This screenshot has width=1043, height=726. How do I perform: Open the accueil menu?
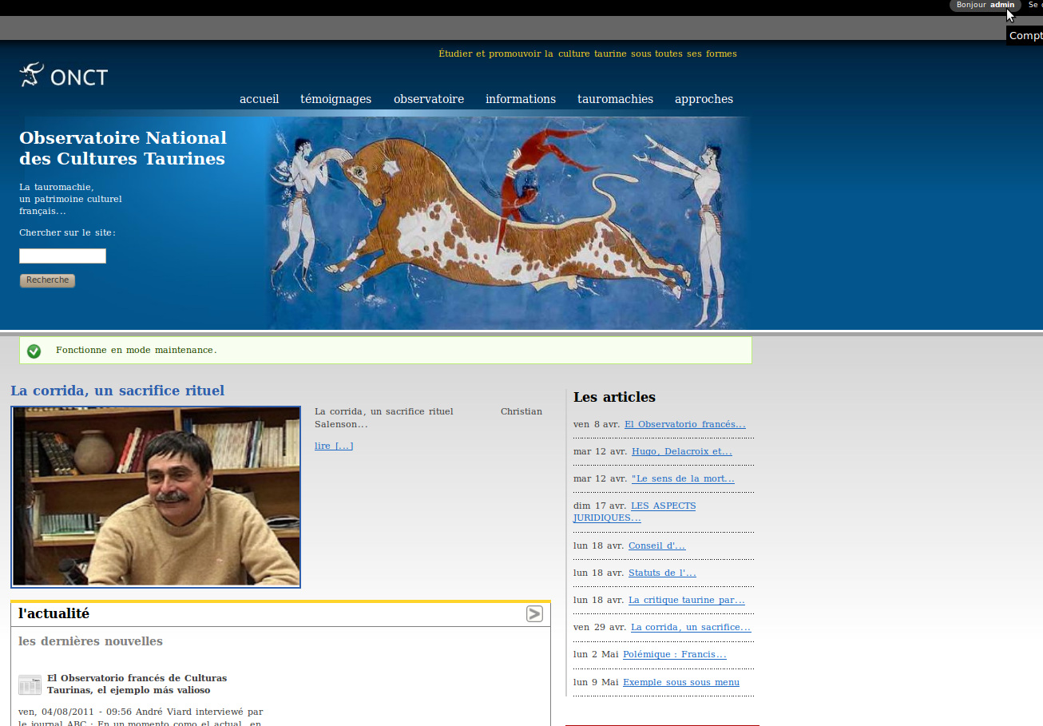tap(259, 99)
